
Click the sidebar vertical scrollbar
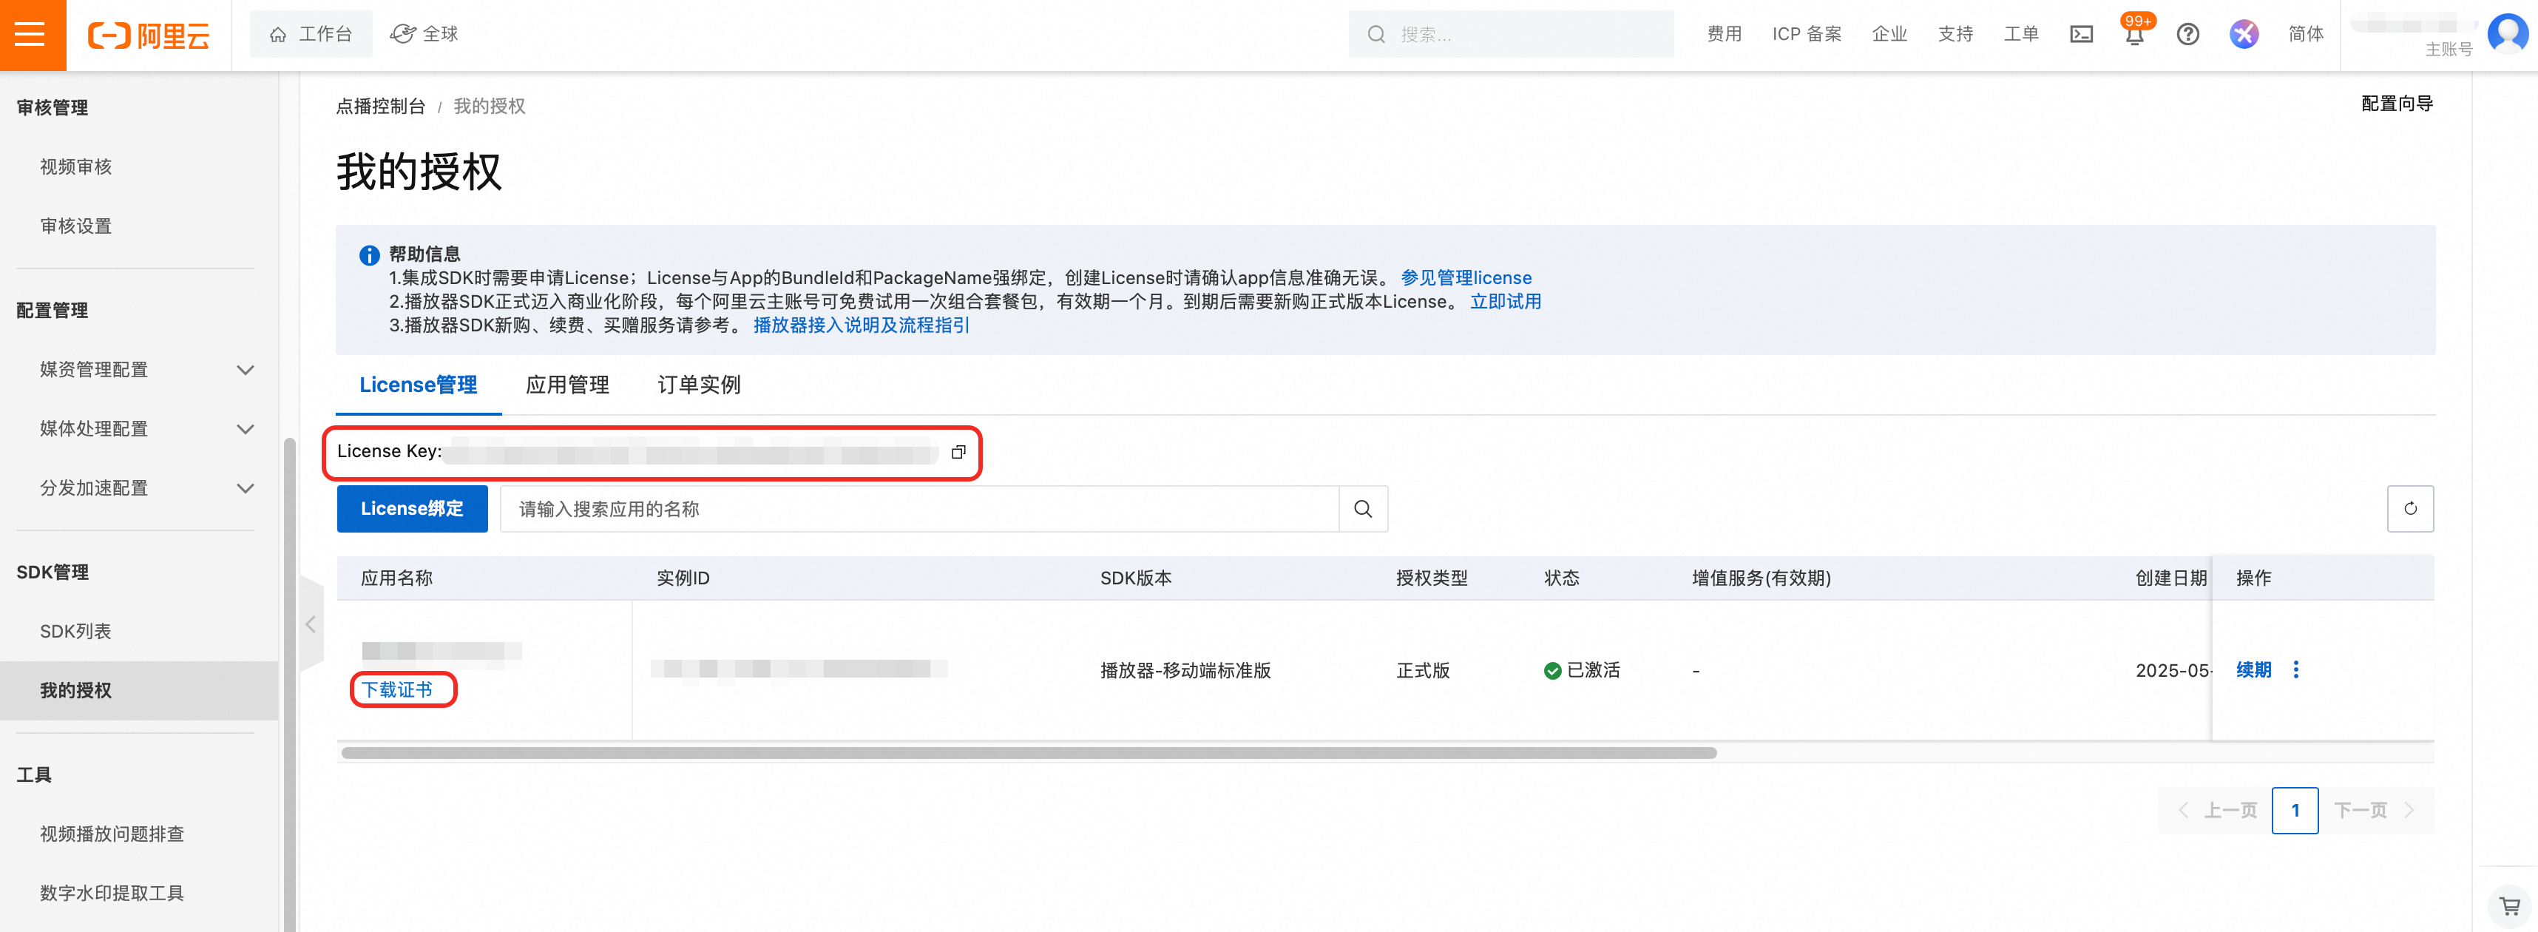(290, 683)
